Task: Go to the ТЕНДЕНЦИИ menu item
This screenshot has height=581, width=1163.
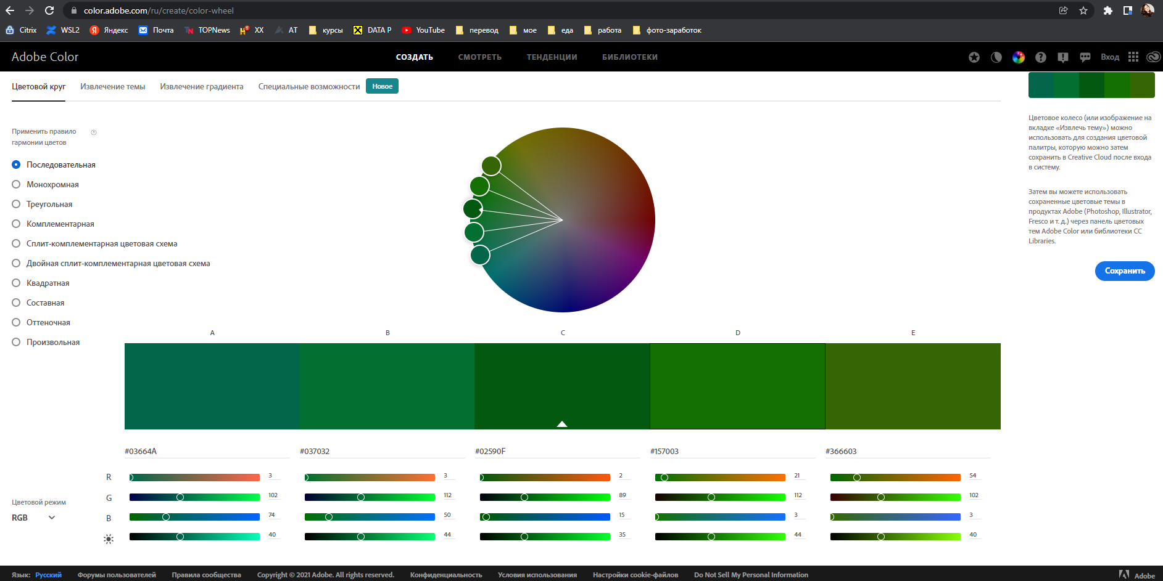Action: [x=552, y=57]
